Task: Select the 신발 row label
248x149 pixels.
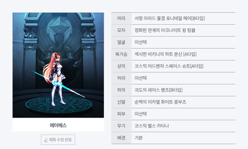Action: 121,102
